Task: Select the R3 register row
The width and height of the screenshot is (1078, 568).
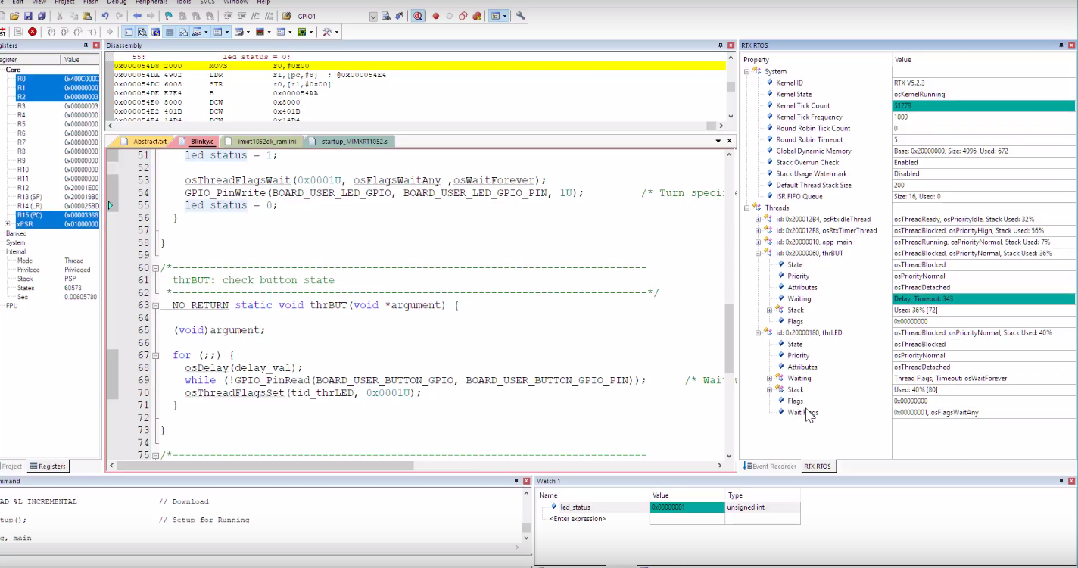Action: [x=21, y=106]
